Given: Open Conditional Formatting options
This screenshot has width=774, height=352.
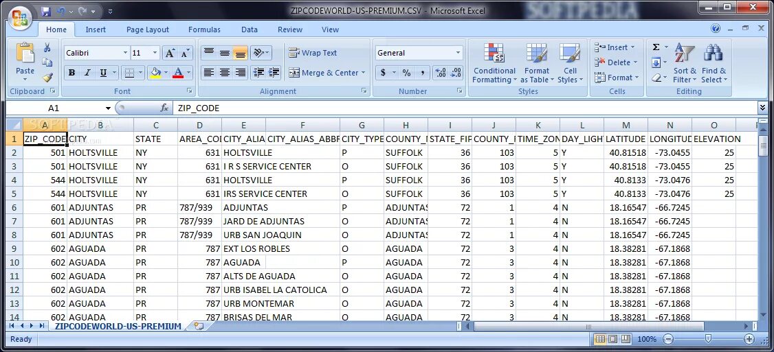Looking at the screenshot, I should point(494,64).
